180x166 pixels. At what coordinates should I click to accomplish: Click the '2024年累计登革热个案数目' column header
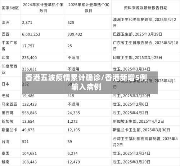43,8
